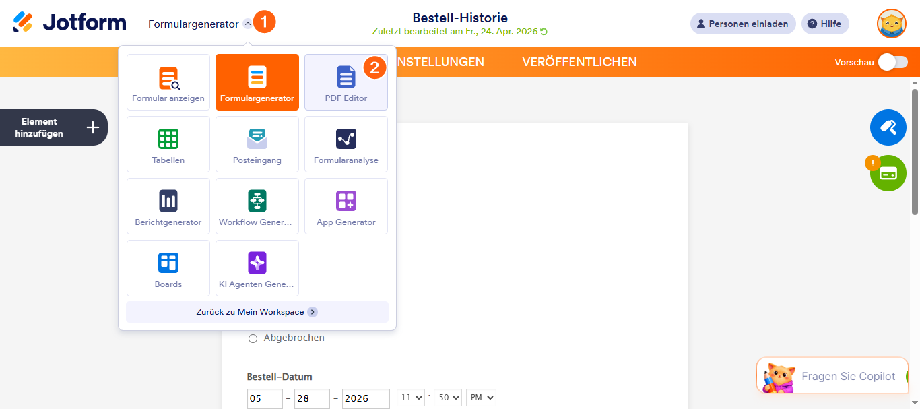
Task: Click the plus icon on Element hinzufügen
Action: 93,127
